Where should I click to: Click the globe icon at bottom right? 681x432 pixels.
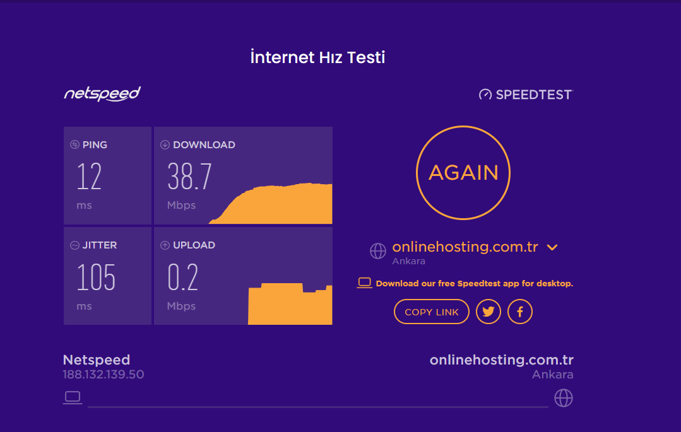pos(563,397)
